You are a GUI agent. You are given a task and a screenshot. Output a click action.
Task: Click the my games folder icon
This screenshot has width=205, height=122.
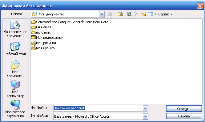coord(33,32)
